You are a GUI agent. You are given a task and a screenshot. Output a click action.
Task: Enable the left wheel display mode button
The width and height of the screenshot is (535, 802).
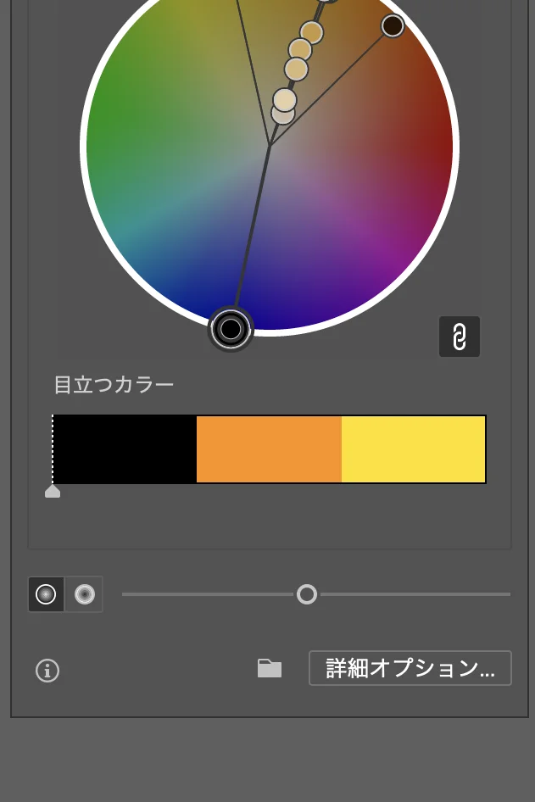pos(47,594)
